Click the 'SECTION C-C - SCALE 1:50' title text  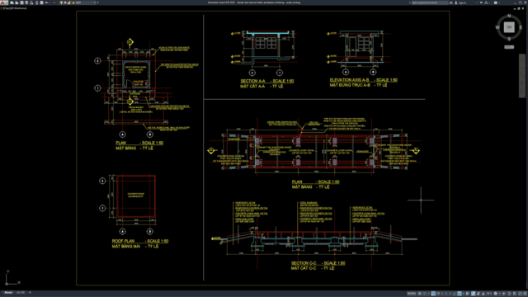coord(318,263)
